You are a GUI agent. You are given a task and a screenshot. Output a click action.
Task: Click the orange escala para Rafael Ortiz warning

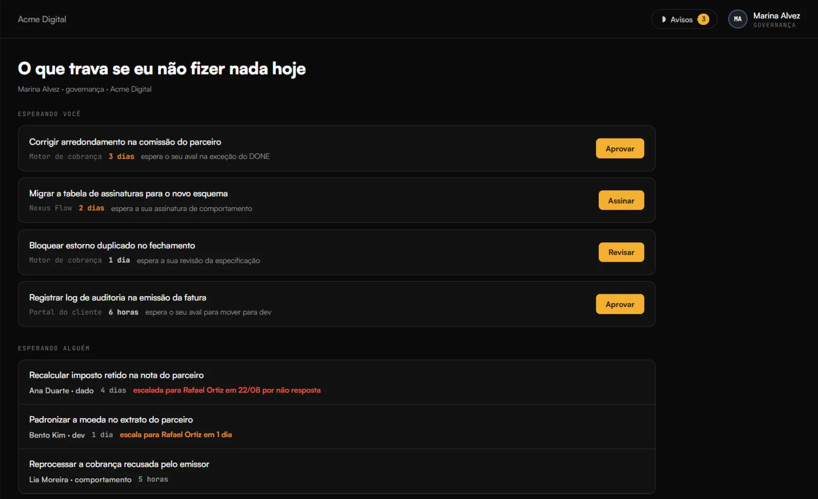pos(176,434)
